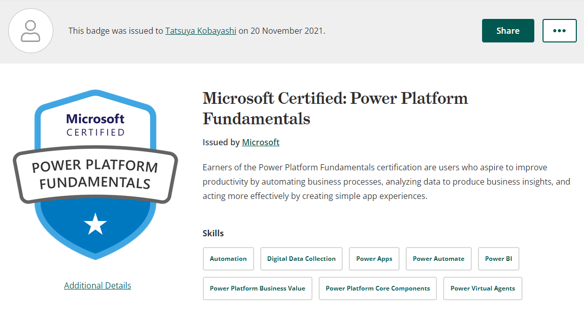Click the badge description paragraph
Viewport: 584px width, 312px height.
point(386,182)
